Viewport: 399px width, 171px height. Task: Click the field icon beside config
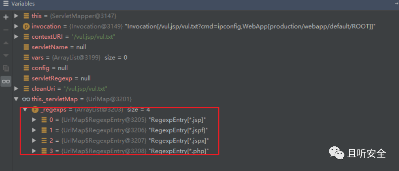tap(26, 68)
